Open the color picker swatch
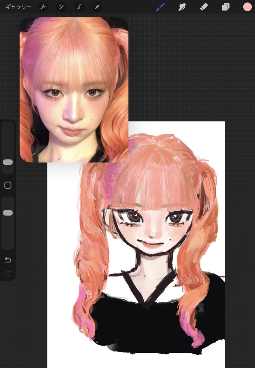 247,7
